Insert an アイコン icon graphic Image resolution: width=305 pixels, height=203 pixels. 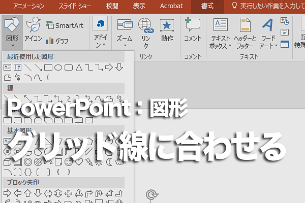coord(33,29)
